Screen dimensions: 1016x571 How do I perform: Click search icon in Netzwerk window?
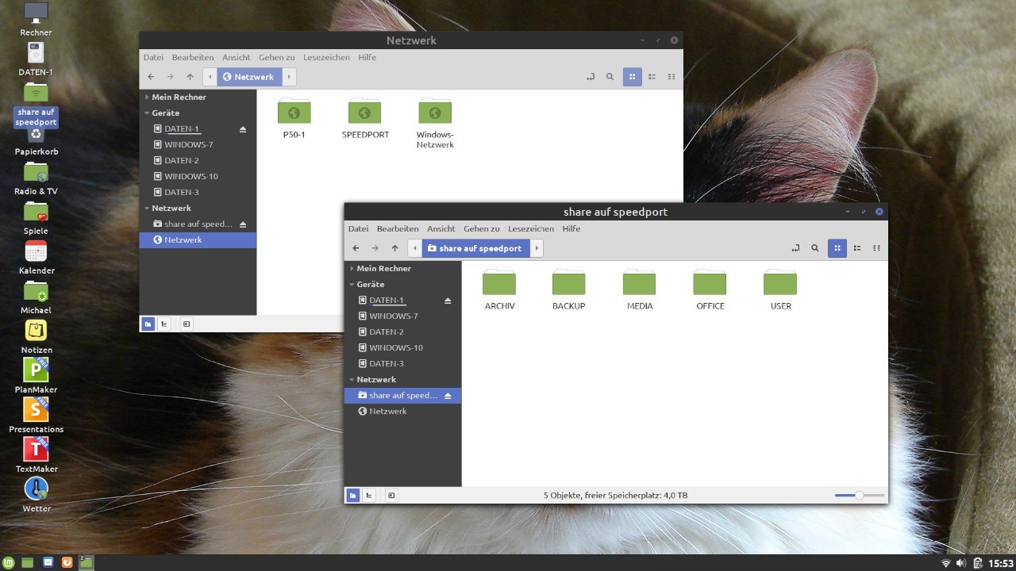point(610,77)
